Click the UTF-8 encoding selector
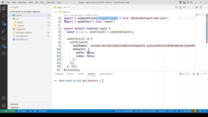Viewport: 208px width, 117px height. (x=171, y=111)
